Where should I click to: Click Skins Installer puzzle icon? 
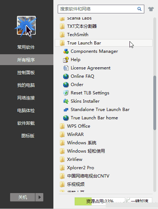tap(66, 101)
